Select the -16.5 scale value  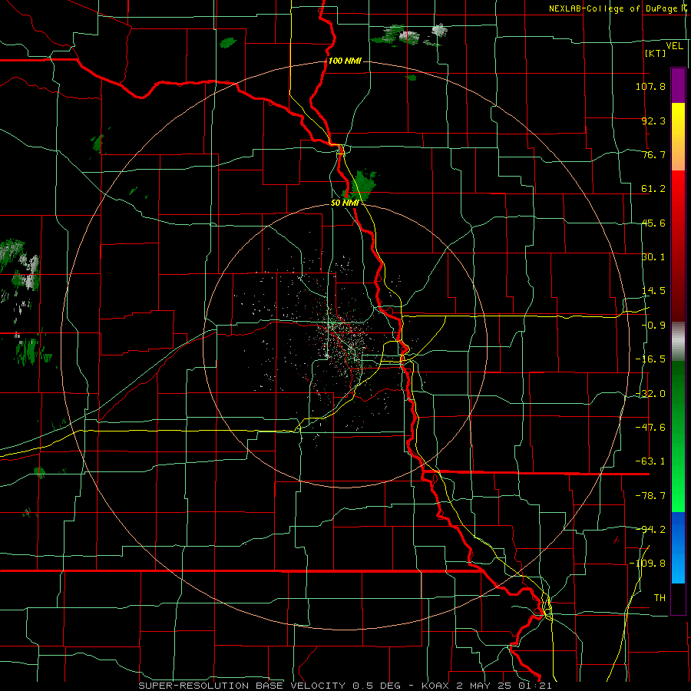(x=650, y=359)
